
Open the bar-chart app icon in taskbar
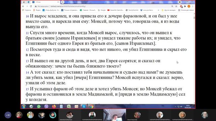pyautogui.click(x=31, y=107)
